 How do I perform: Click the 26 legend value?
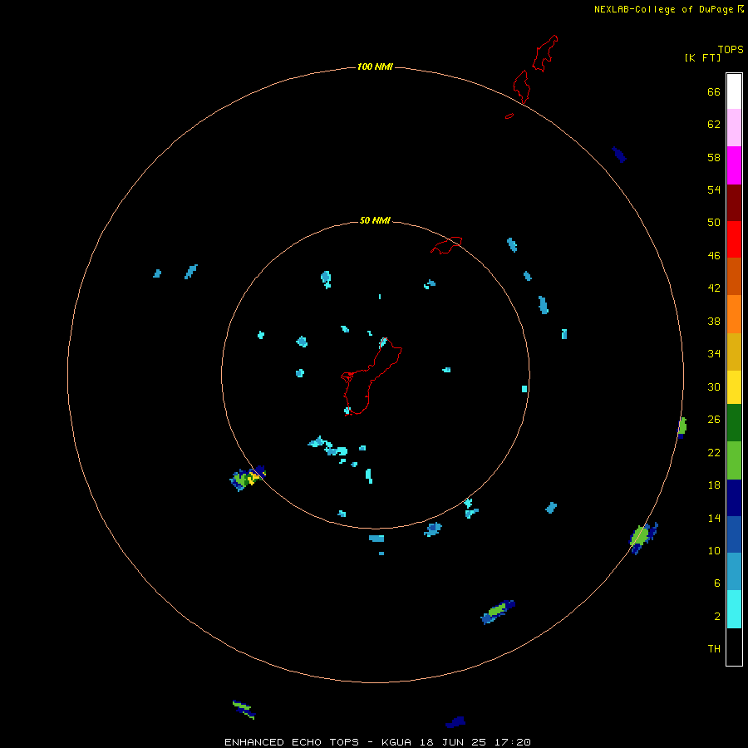(x=714, y=420)
